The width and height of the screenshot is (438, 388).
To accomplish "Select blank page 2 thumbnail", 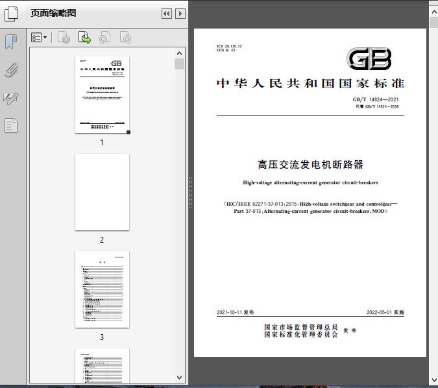I will tap(102, 192).
